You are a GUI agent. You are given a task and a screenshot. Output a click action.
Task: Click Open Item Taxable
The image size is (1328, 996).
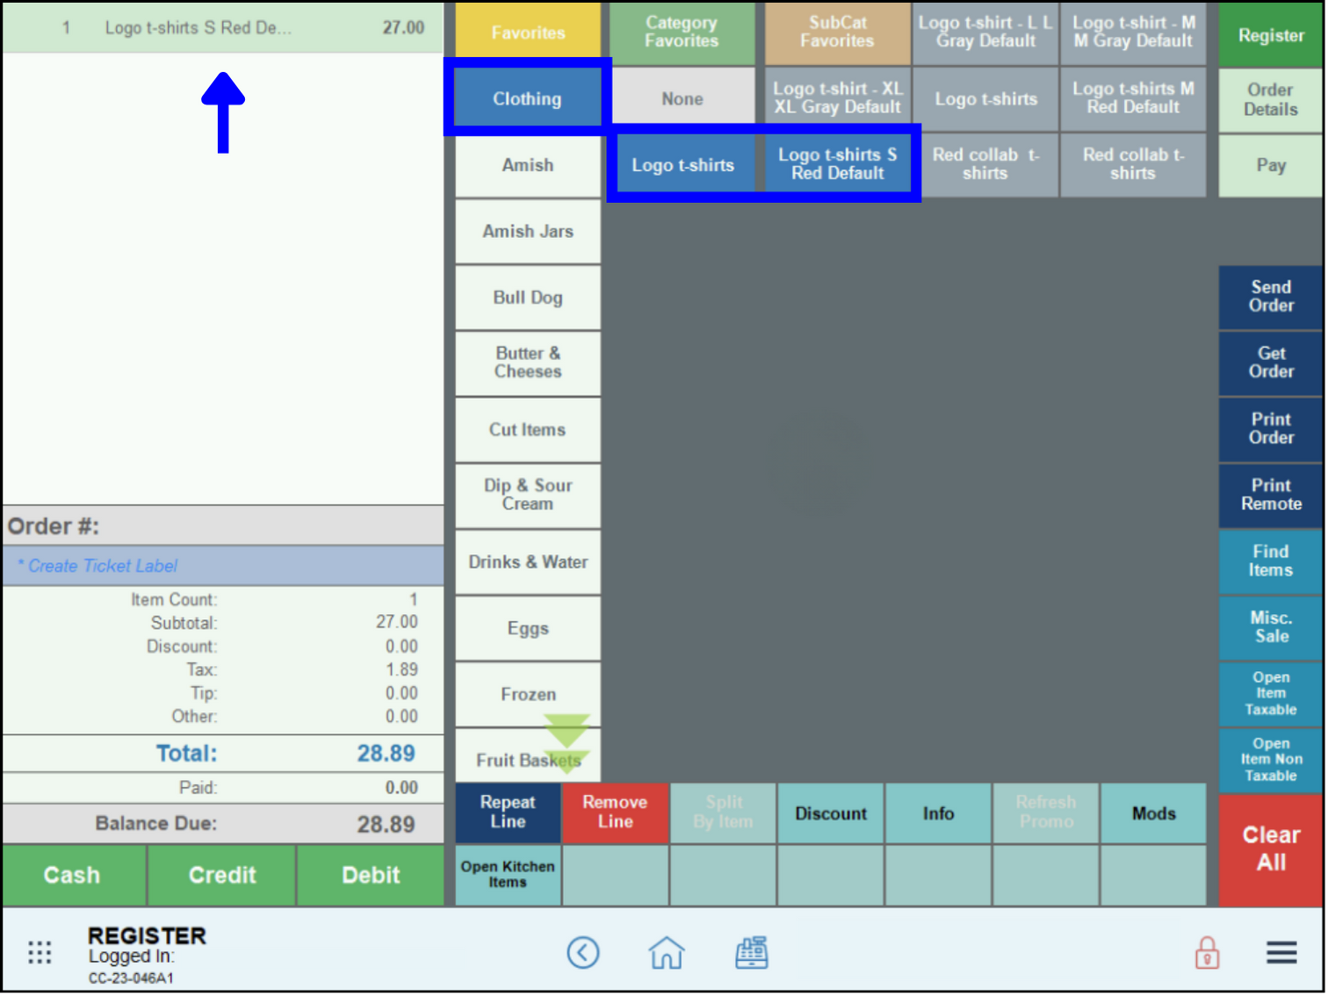(x=1271, y=693)
